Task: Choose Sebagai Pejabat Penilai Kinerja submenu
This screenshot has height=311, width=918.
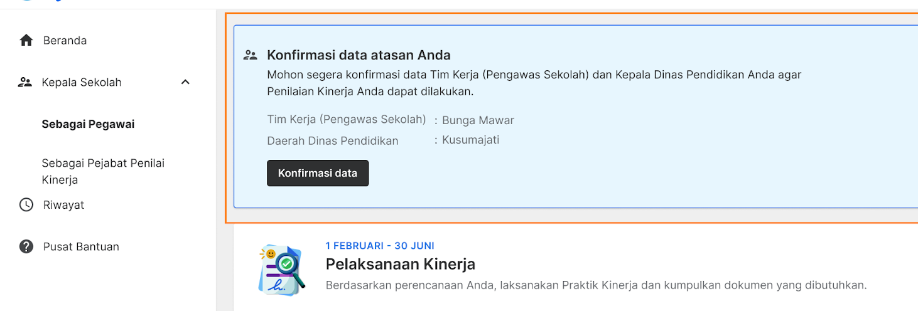Action: pyautogui.click(x=103, y=171)
